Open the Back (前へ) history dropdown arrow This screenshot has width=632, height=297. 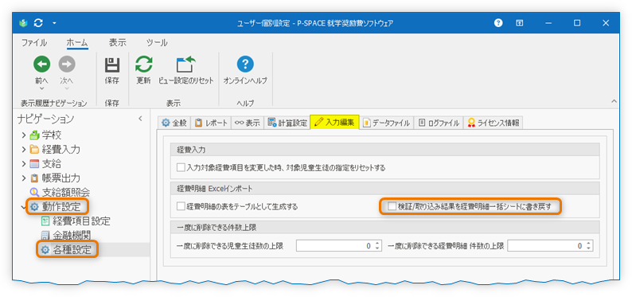(x=42, y=88)
